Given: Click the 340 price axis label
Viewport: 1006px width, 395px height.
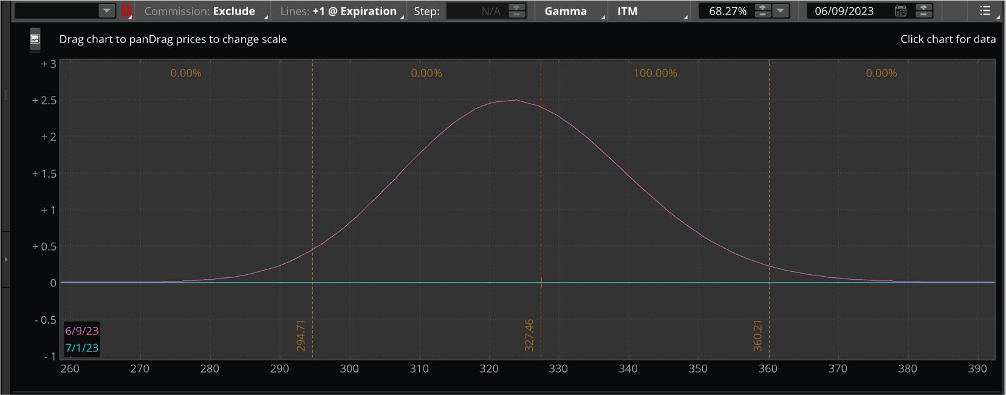Looking at the screenshot, I should (628, 368).
